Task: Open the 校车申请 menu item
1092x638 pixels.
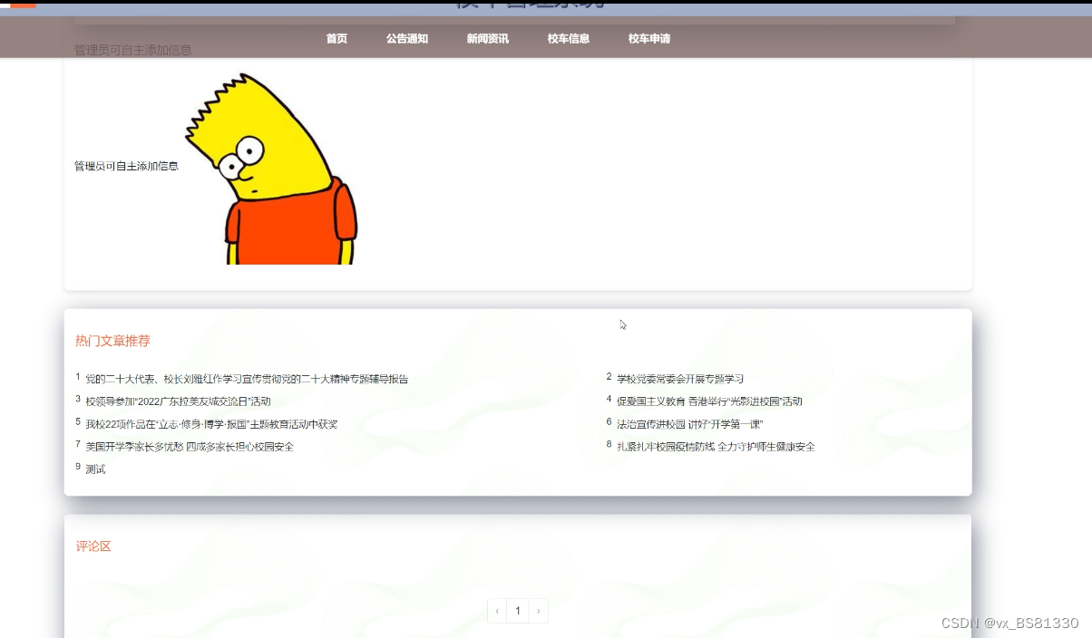Action: (648, 39)
